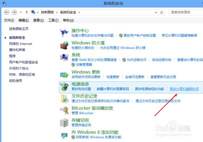This screenshot has height=142, width=203.
Task: Open 外观和个性化 category
Action: [x=19, y=69]
